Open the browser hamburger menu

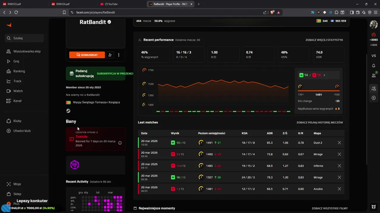[376, 12]
